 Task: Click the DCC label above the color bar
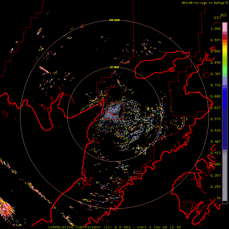click(224, 15)
